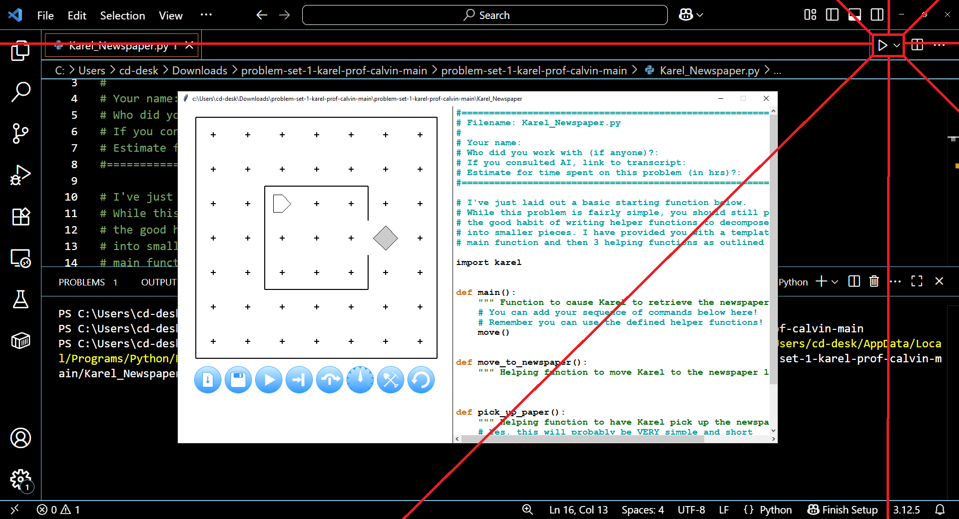Expand the new terminal launch profile dropdown
The image size is (959, 519).
point(835,282)
